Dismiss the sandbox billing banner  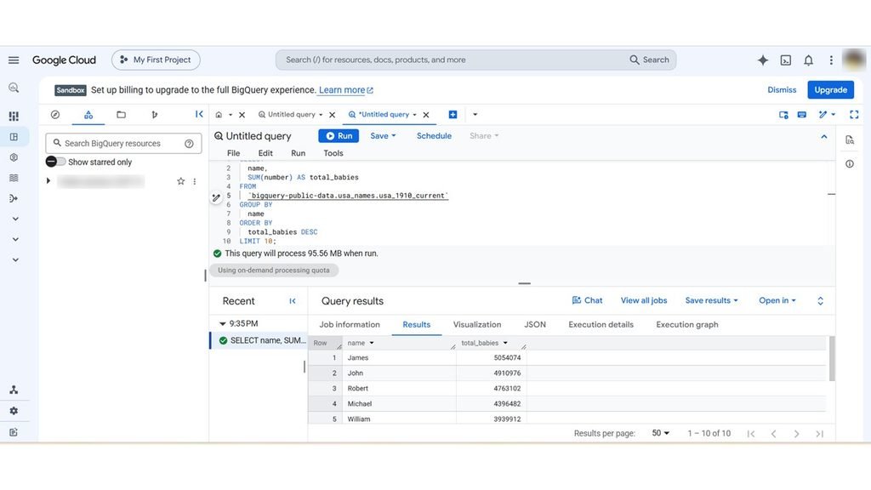pyautogui.click(x=782, y=90)
